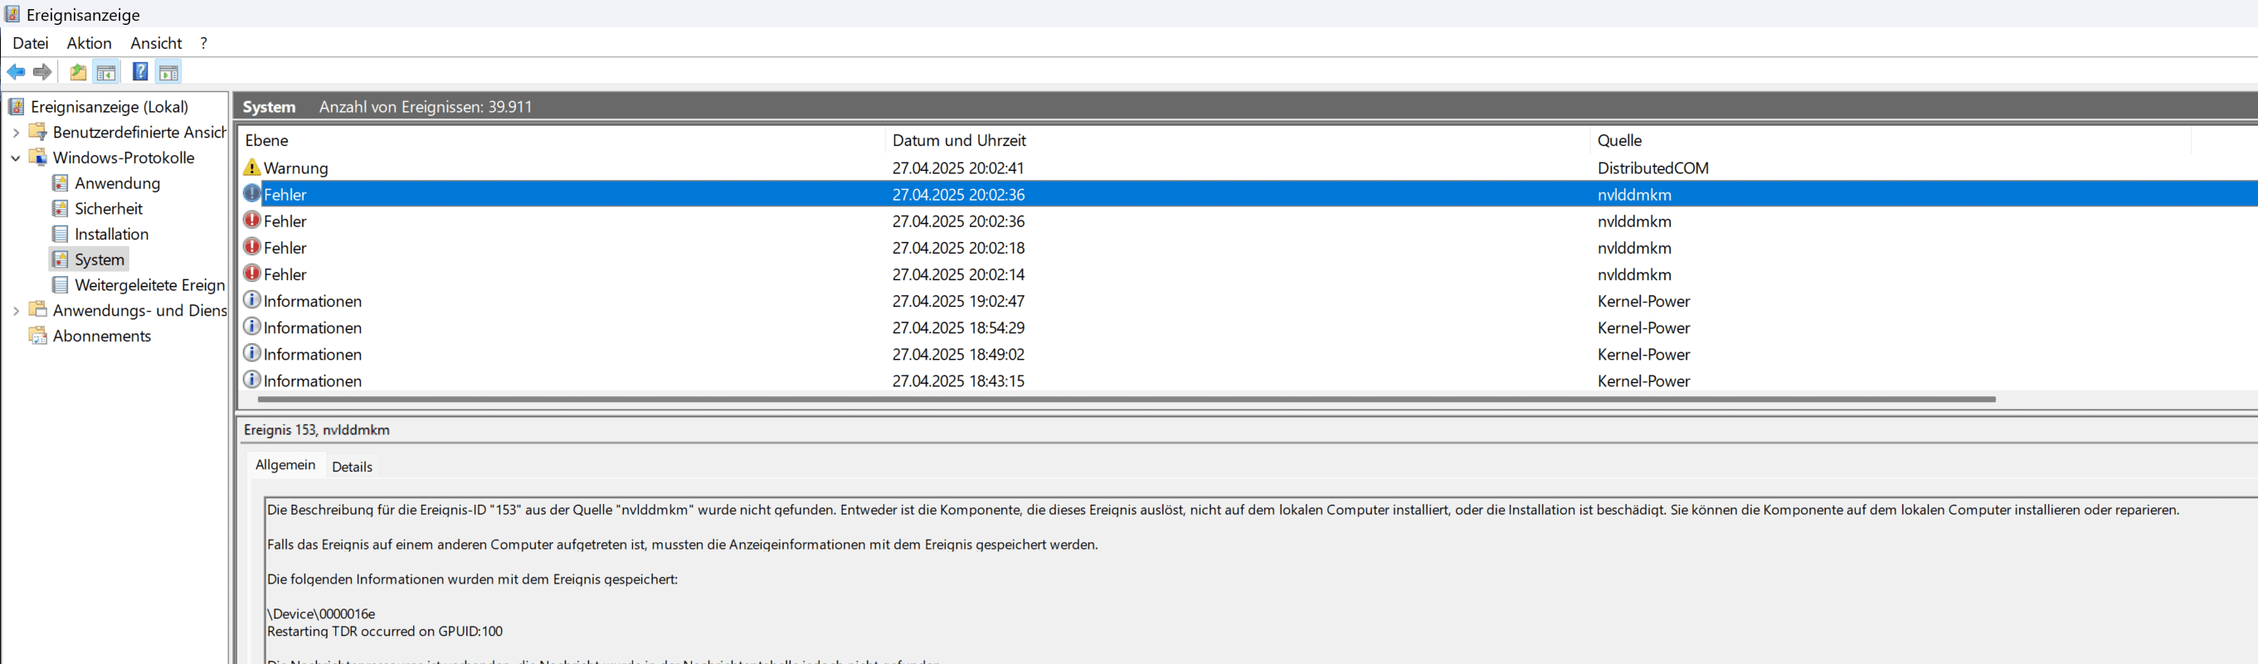Click the \Device\0000016e text line
This screenshot has height=664, width=2258.
(321, 613)
